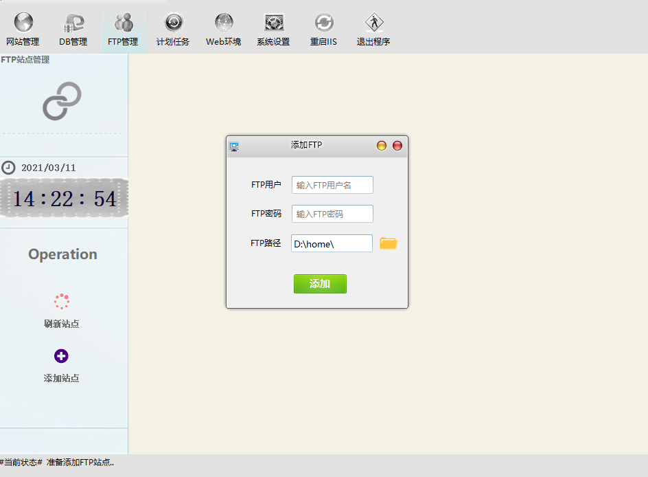Image resolution: width=648 pixels, height=477 pixels.
Task: Click the 添加站点 text link
Action: pyautogui.click(x=62, y=378)
